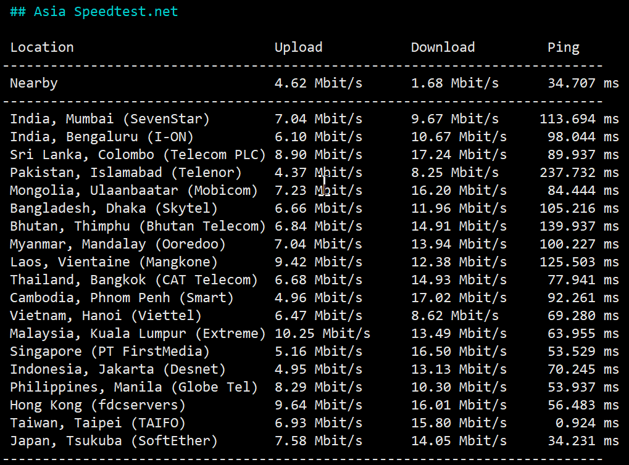The width and height of the screenshot is (629, 465).
Task: Click the Pakistan, Islamabad (Telenor) row
Action: click(314, 173)
